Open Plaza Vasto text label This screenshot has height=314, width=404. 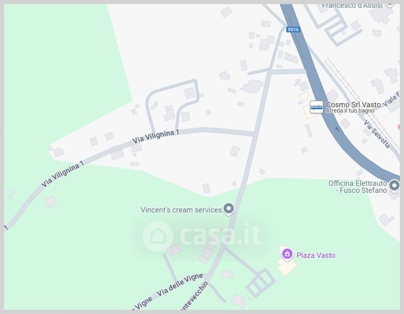[316, 255]
